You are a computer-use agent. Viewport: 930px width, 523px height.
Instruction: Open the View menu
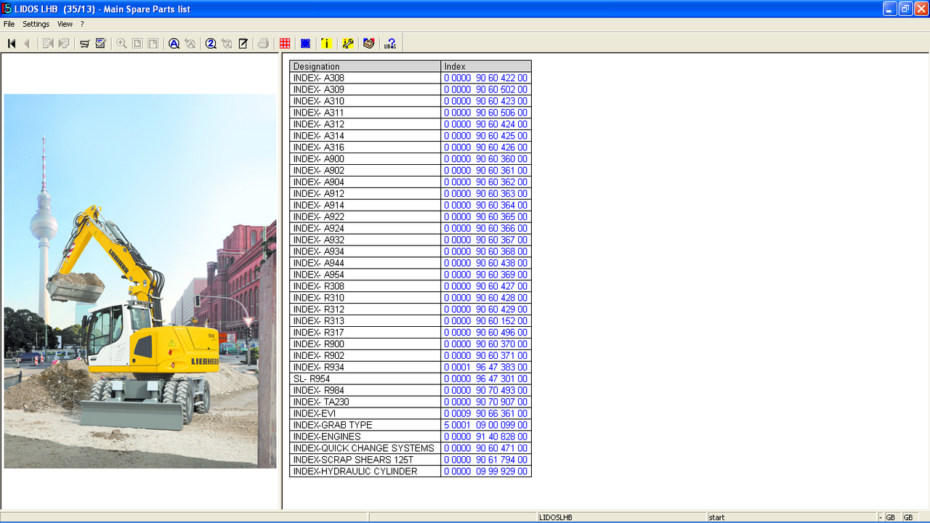tap(65, 24)
